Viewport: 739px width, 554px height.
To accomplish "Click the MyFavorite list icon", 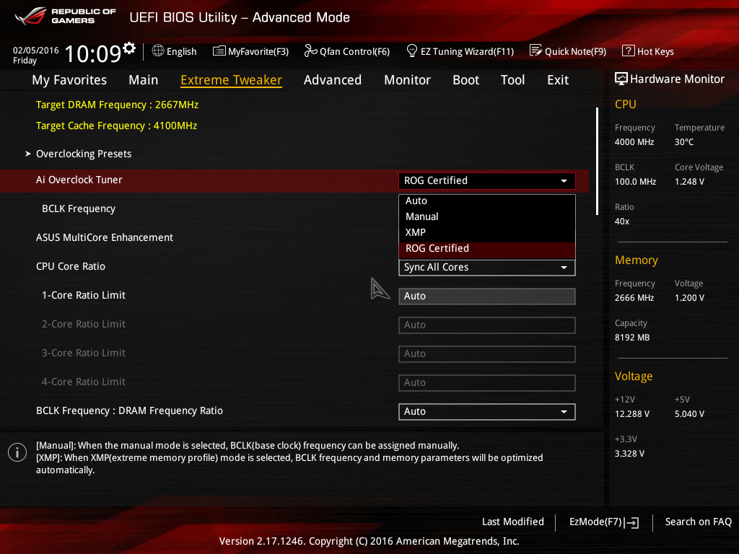I will [219, 51].
